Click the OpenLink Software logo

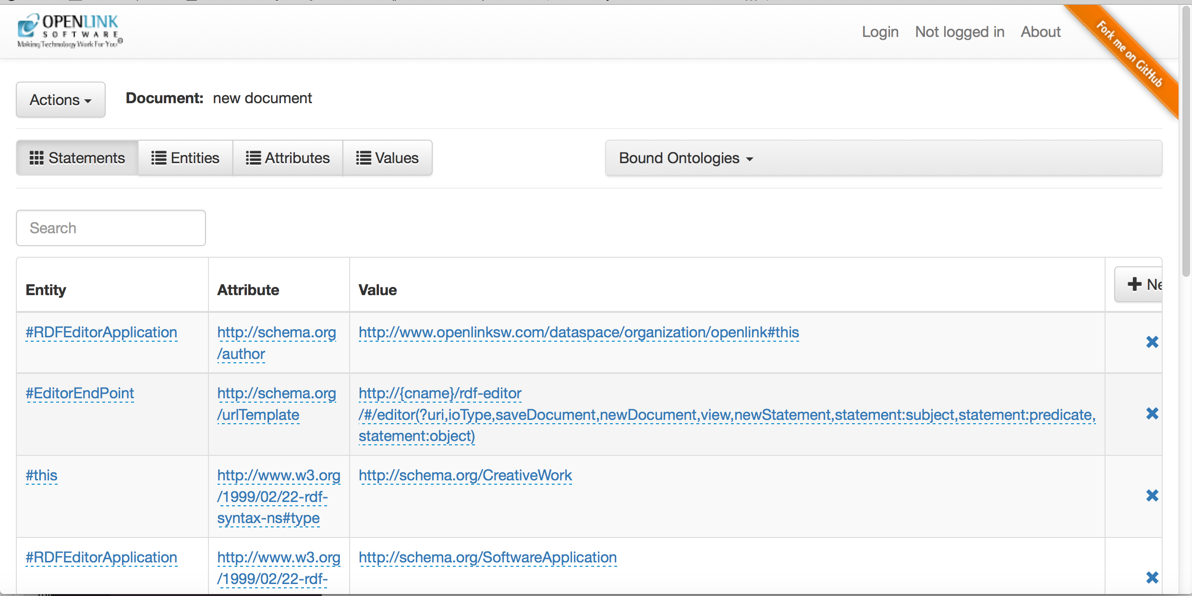(x=70, y=31)
